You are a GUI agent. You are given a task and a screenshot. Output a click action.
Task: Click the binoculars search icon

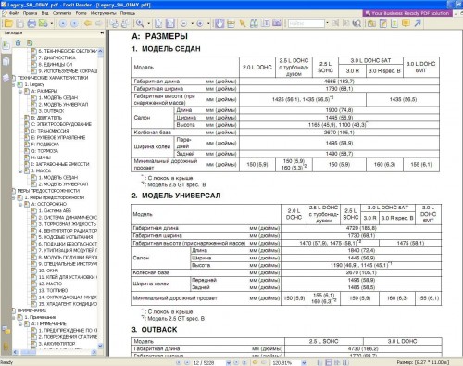[x=254, y=23]
